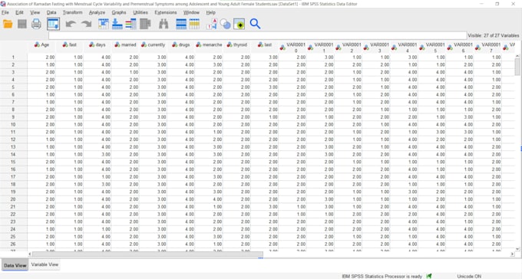522x279 pixels.
Task: Click the horizontal scroll right arrow
Action: pos(512,254)
